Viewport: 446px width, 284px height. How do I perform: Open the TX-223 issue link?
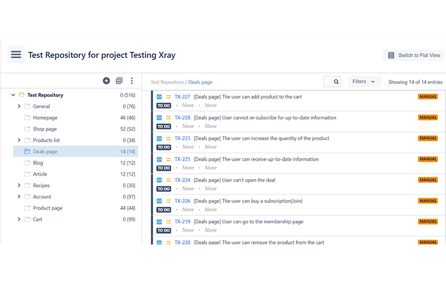[x=182, y=138]
